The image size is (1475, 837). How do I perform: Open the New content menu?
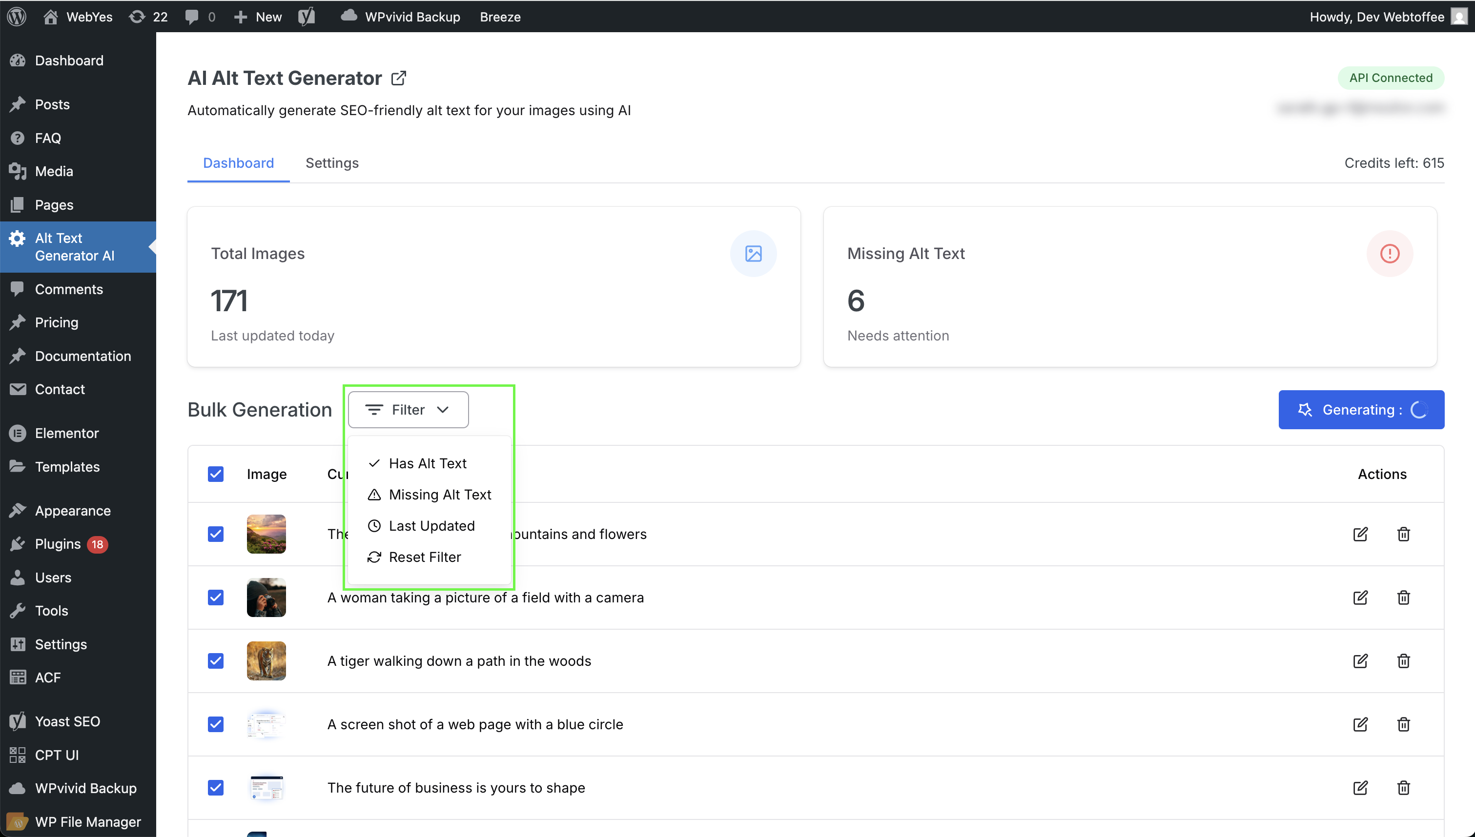(258, 17)
